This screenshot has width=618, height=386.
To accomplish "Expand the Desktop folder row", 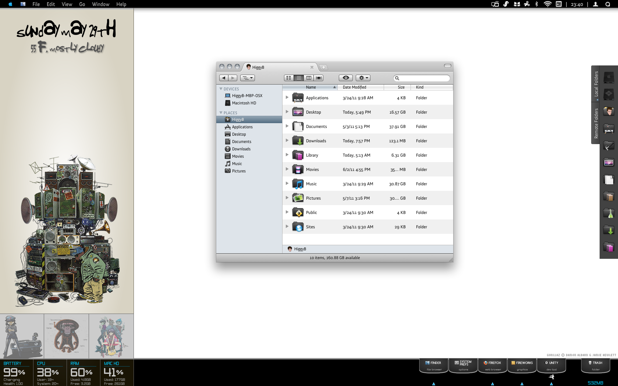I will 287,112.
